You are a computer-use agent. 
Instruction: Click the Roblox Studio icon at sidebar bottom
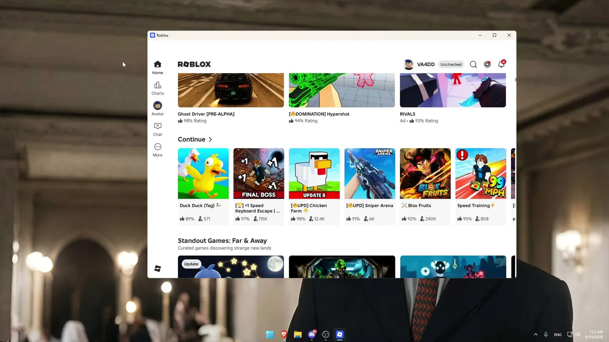click(x=157, y=268)
